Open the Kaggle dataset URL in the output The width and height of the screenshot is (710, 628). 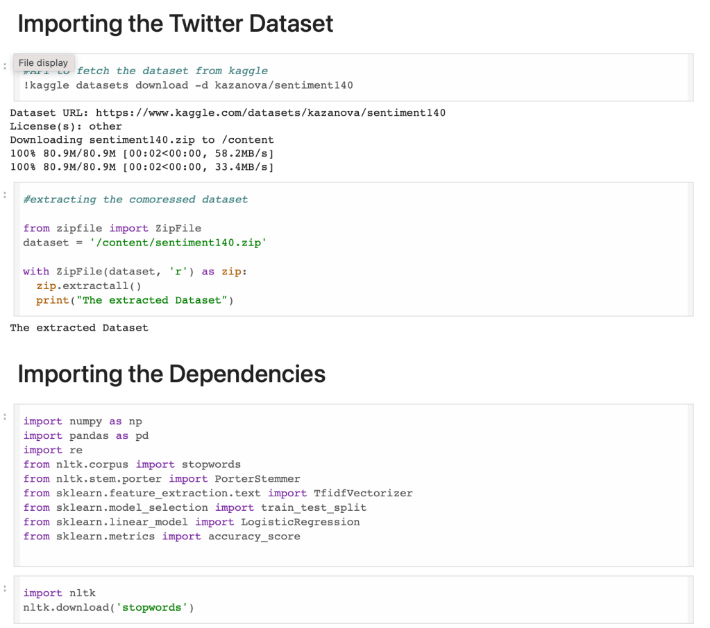pos(270,112)
